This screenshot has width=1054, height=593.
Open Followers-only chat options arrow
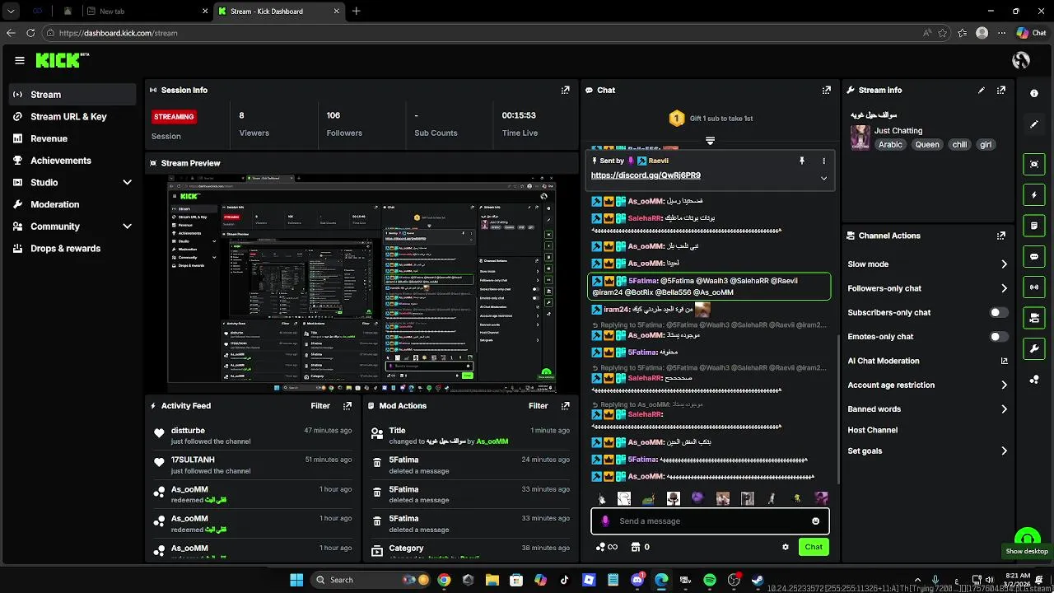(x=1004, y=288)
